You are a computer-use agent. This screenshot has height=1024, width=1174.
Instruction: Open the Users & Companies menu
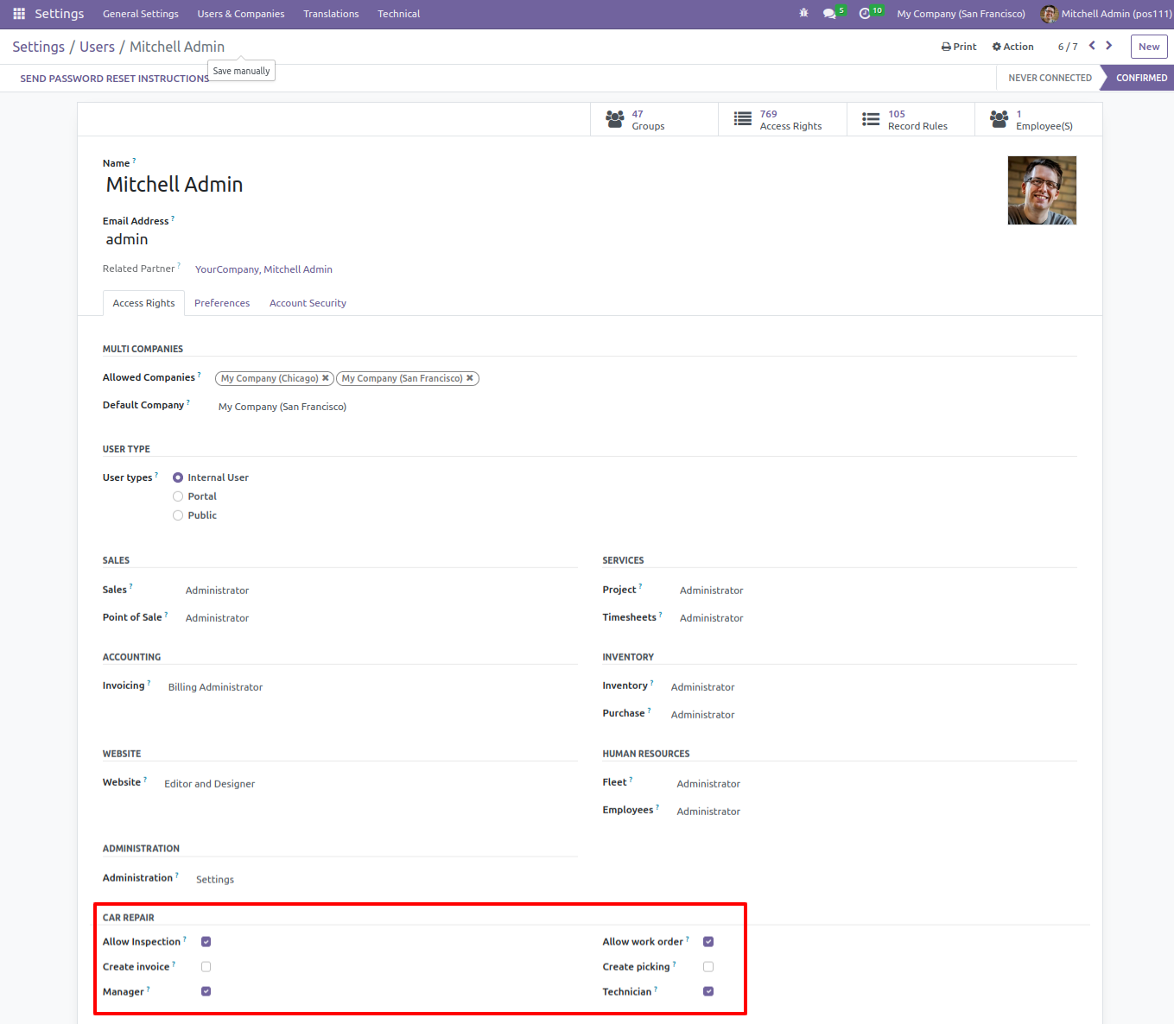(x=241, y=14)
